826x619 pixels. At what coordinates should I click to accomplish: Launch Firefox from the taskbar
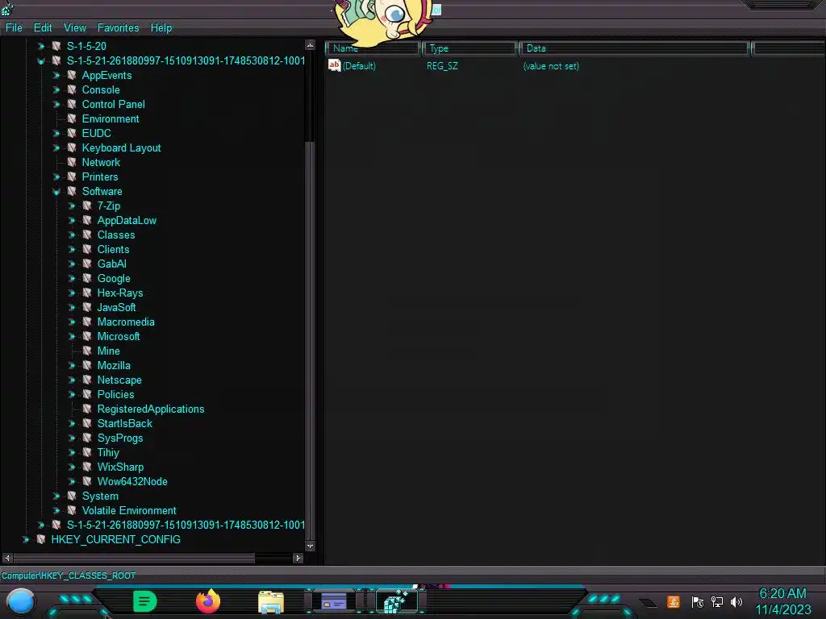(x=208, y=601)
